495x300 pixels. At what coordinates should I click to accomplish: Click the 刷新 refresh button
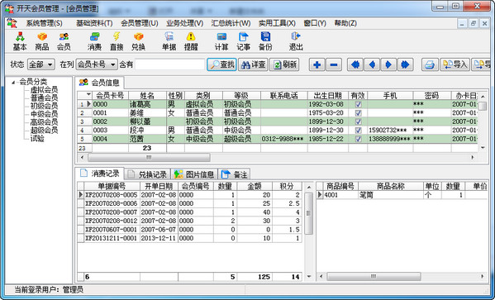(x=284, y=64)
